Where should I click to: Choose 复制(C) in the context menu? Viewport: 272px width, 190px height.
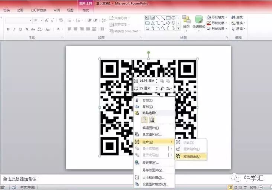point(154,107)
